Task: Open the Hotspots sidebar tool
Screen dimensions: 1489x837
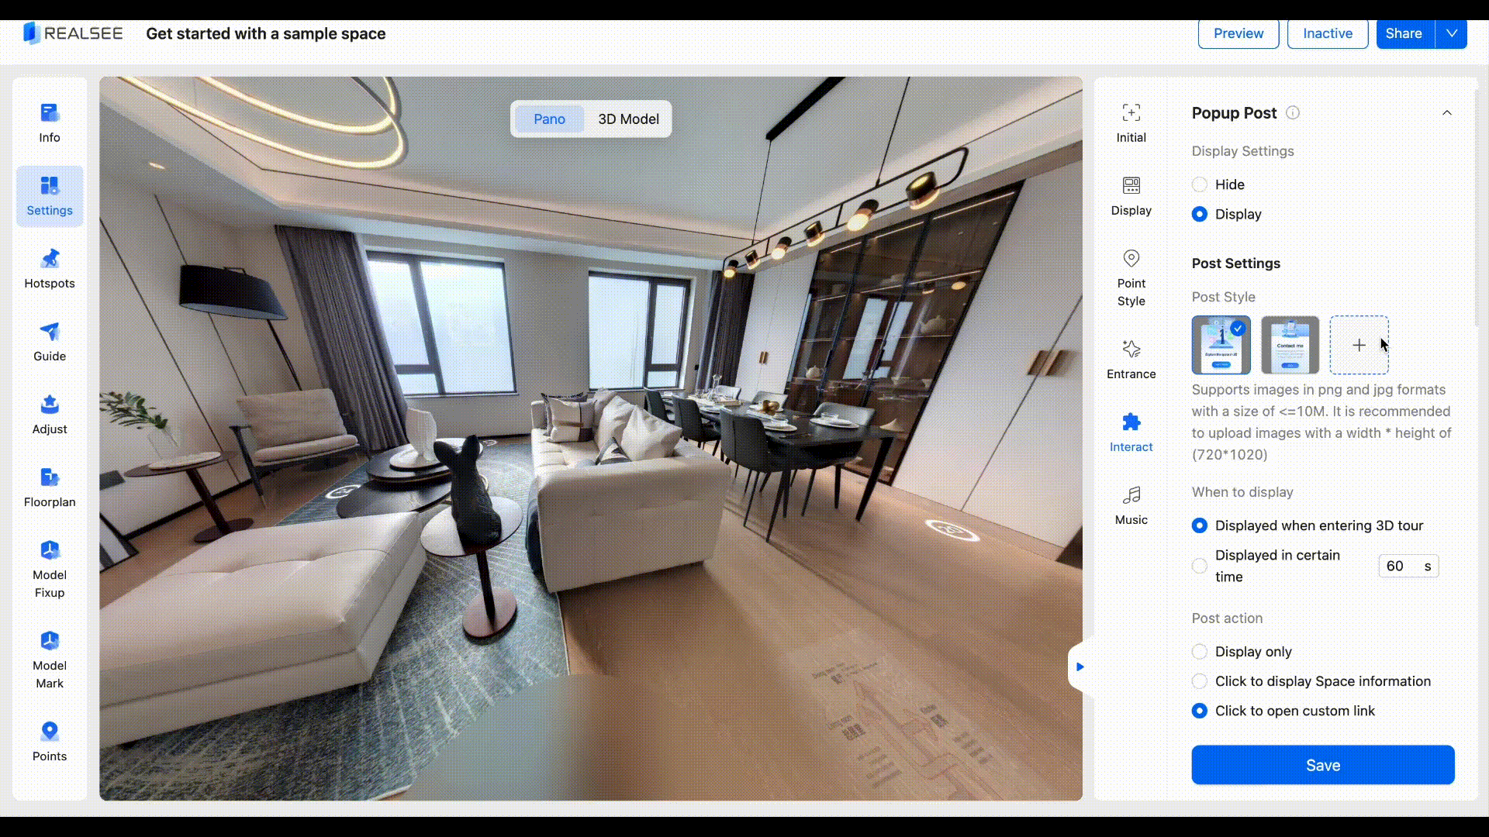Action: tap(50, 268)
